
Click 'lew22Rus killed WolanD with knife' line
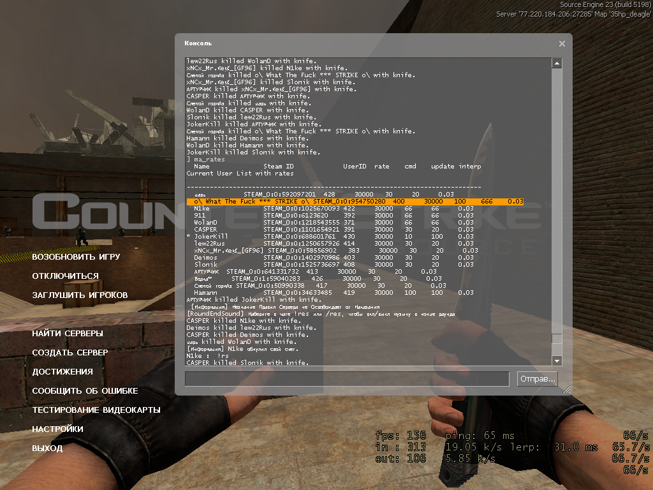coord(251,61)
